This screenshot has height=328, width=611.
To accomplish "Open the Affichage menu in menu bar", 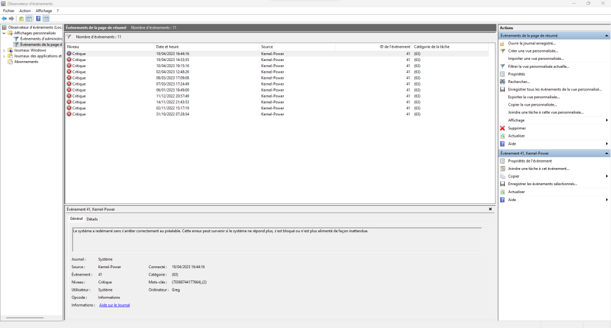I will point(43,11).
